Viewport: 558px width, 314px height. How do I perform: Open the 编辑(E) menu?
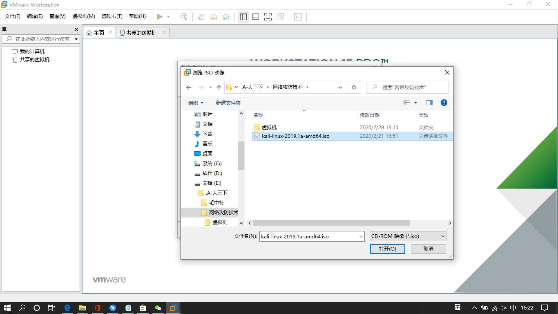coord(35,16)
